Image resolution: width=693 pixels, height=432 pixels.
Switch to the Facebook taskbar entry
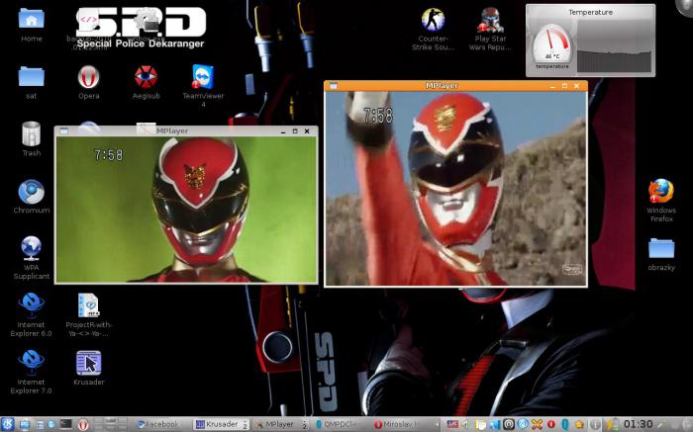[x=158, y=424]
